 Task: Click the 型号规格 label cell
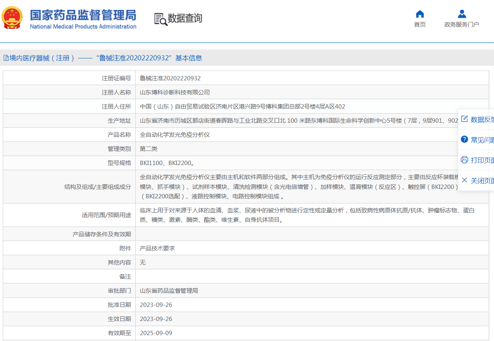(x=69, y=163)
